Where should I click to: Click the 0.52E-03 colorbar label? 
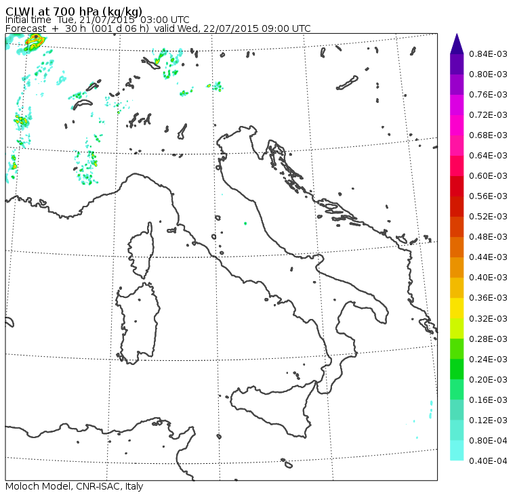pyautogui.click(x=488, y=217)
